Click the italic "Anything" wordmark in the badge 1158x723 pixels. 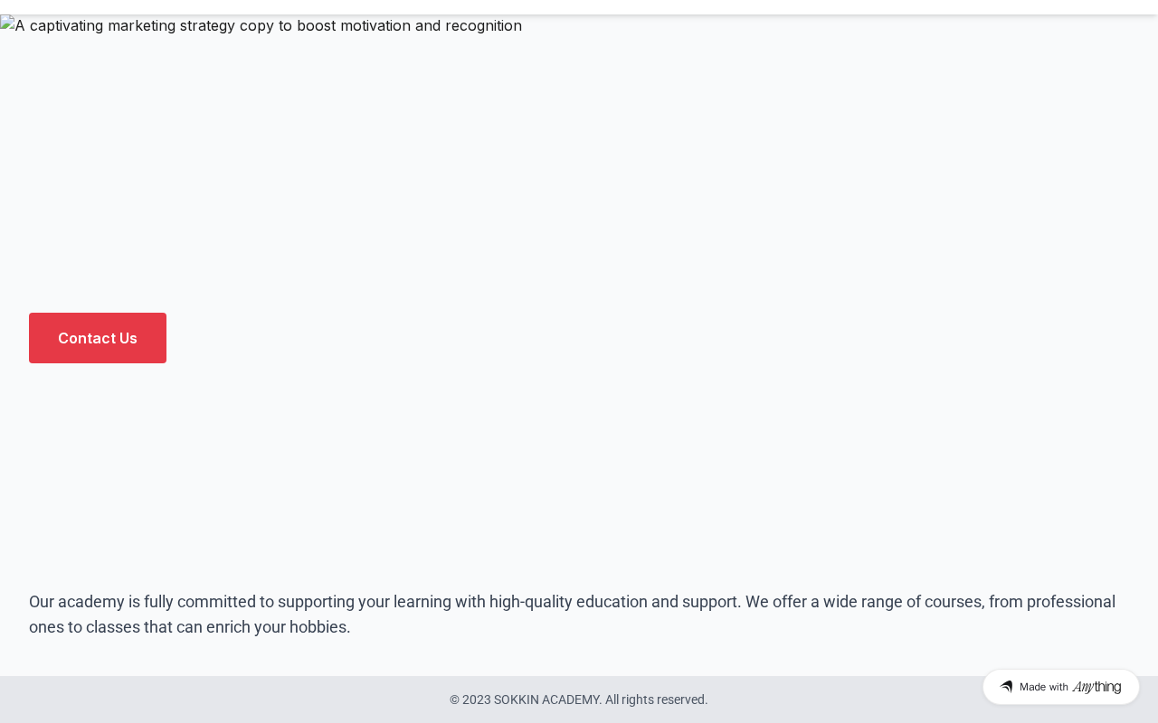click(1096, 687)
